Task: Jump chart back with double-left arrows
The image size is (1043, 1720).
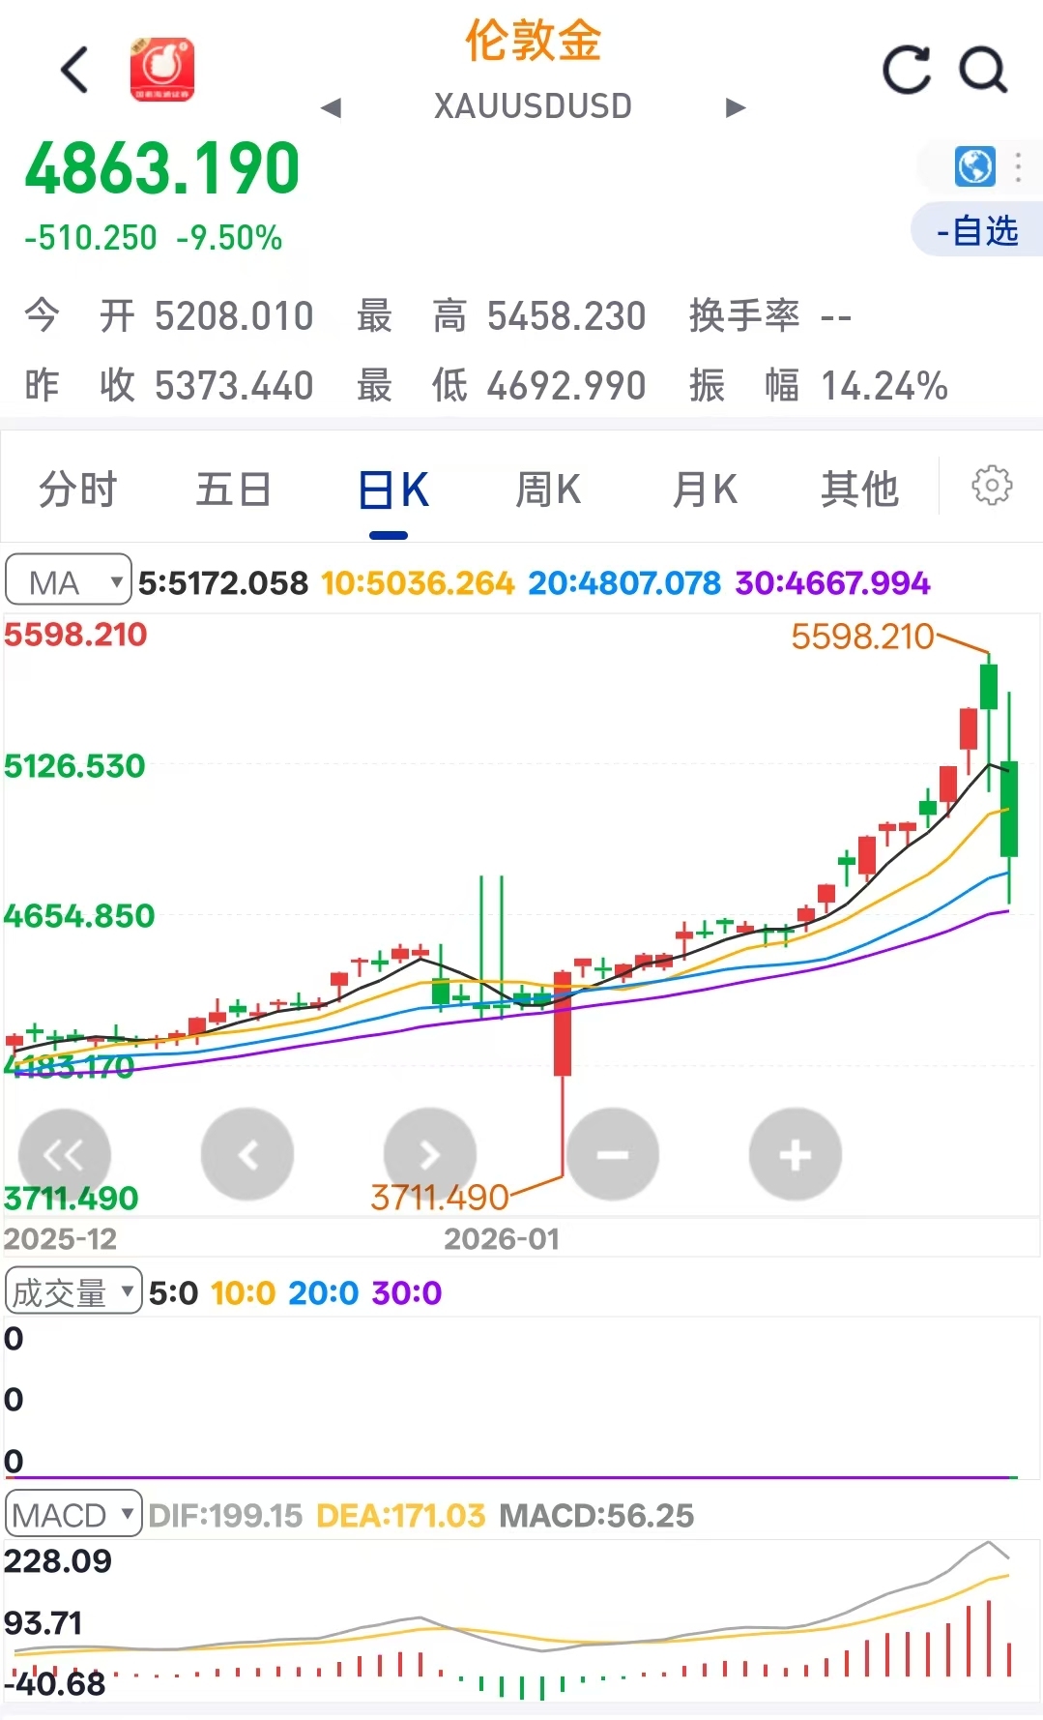Action: (x=65, y=1154)
